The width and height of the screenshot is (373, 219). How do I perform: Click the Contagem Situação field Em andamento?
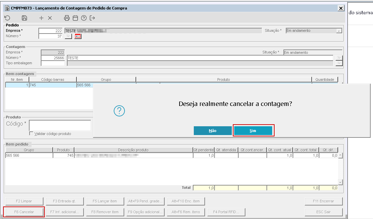(313, 52)
